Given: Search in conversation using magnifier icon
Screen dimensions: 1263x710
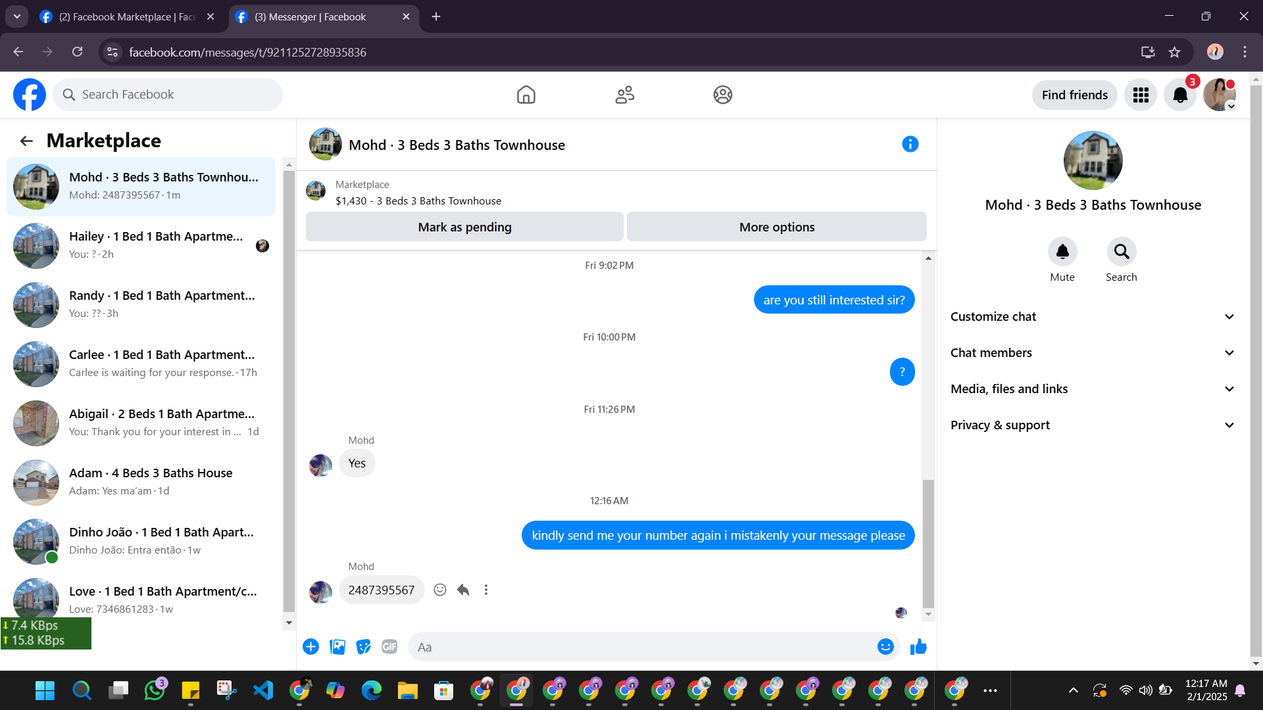Looking at the screenshot, I should pyautogui.click(x=1122, y=251).
